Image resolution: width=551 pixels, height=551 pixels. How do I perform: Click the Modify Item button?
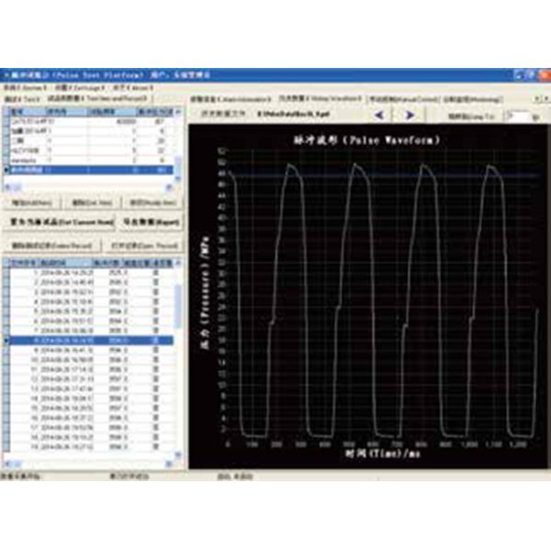point(150,201)
